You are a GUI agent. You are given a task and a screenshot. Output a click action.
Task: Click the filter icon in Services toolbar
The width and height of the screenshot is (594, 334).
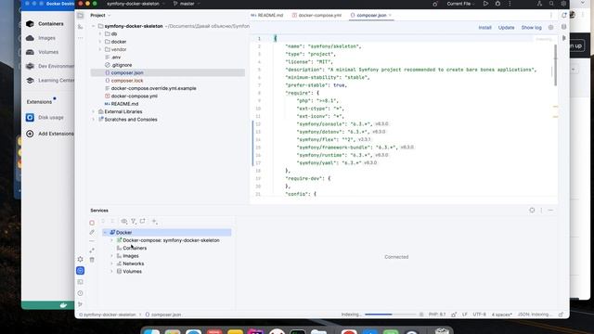tap(134, 222)
